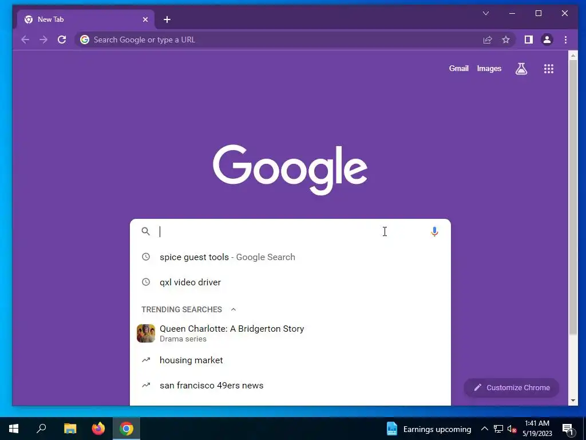The width and height of the screenshot is (586, 440).
Task: Select 'qxl video driver' history suggestion
Action: [290, 282]
